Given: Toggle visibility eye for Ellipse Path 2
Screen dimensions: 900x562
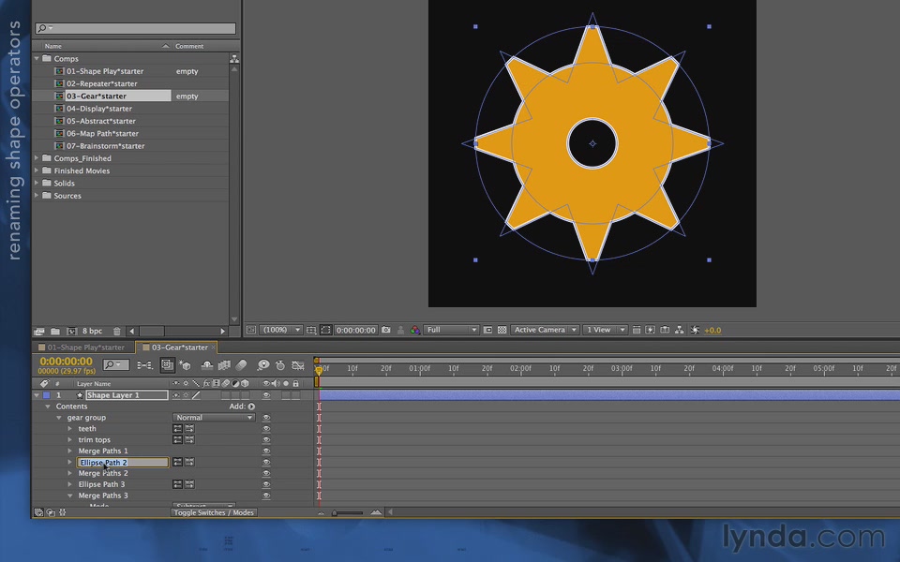Looking at the screenshot, I should (265, 462).
